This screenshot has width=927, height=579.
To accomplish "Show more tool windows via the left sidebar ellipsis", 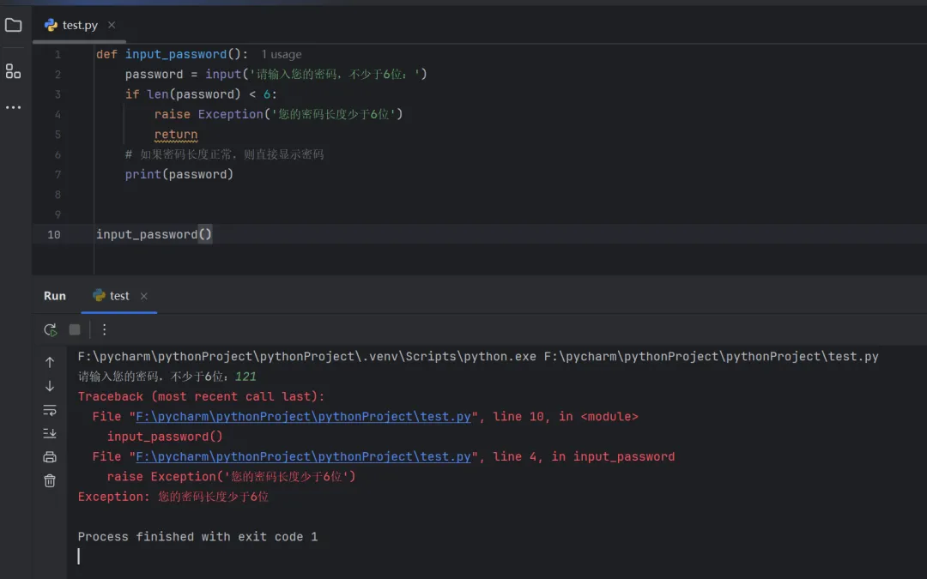I will [x=13, y=107].
